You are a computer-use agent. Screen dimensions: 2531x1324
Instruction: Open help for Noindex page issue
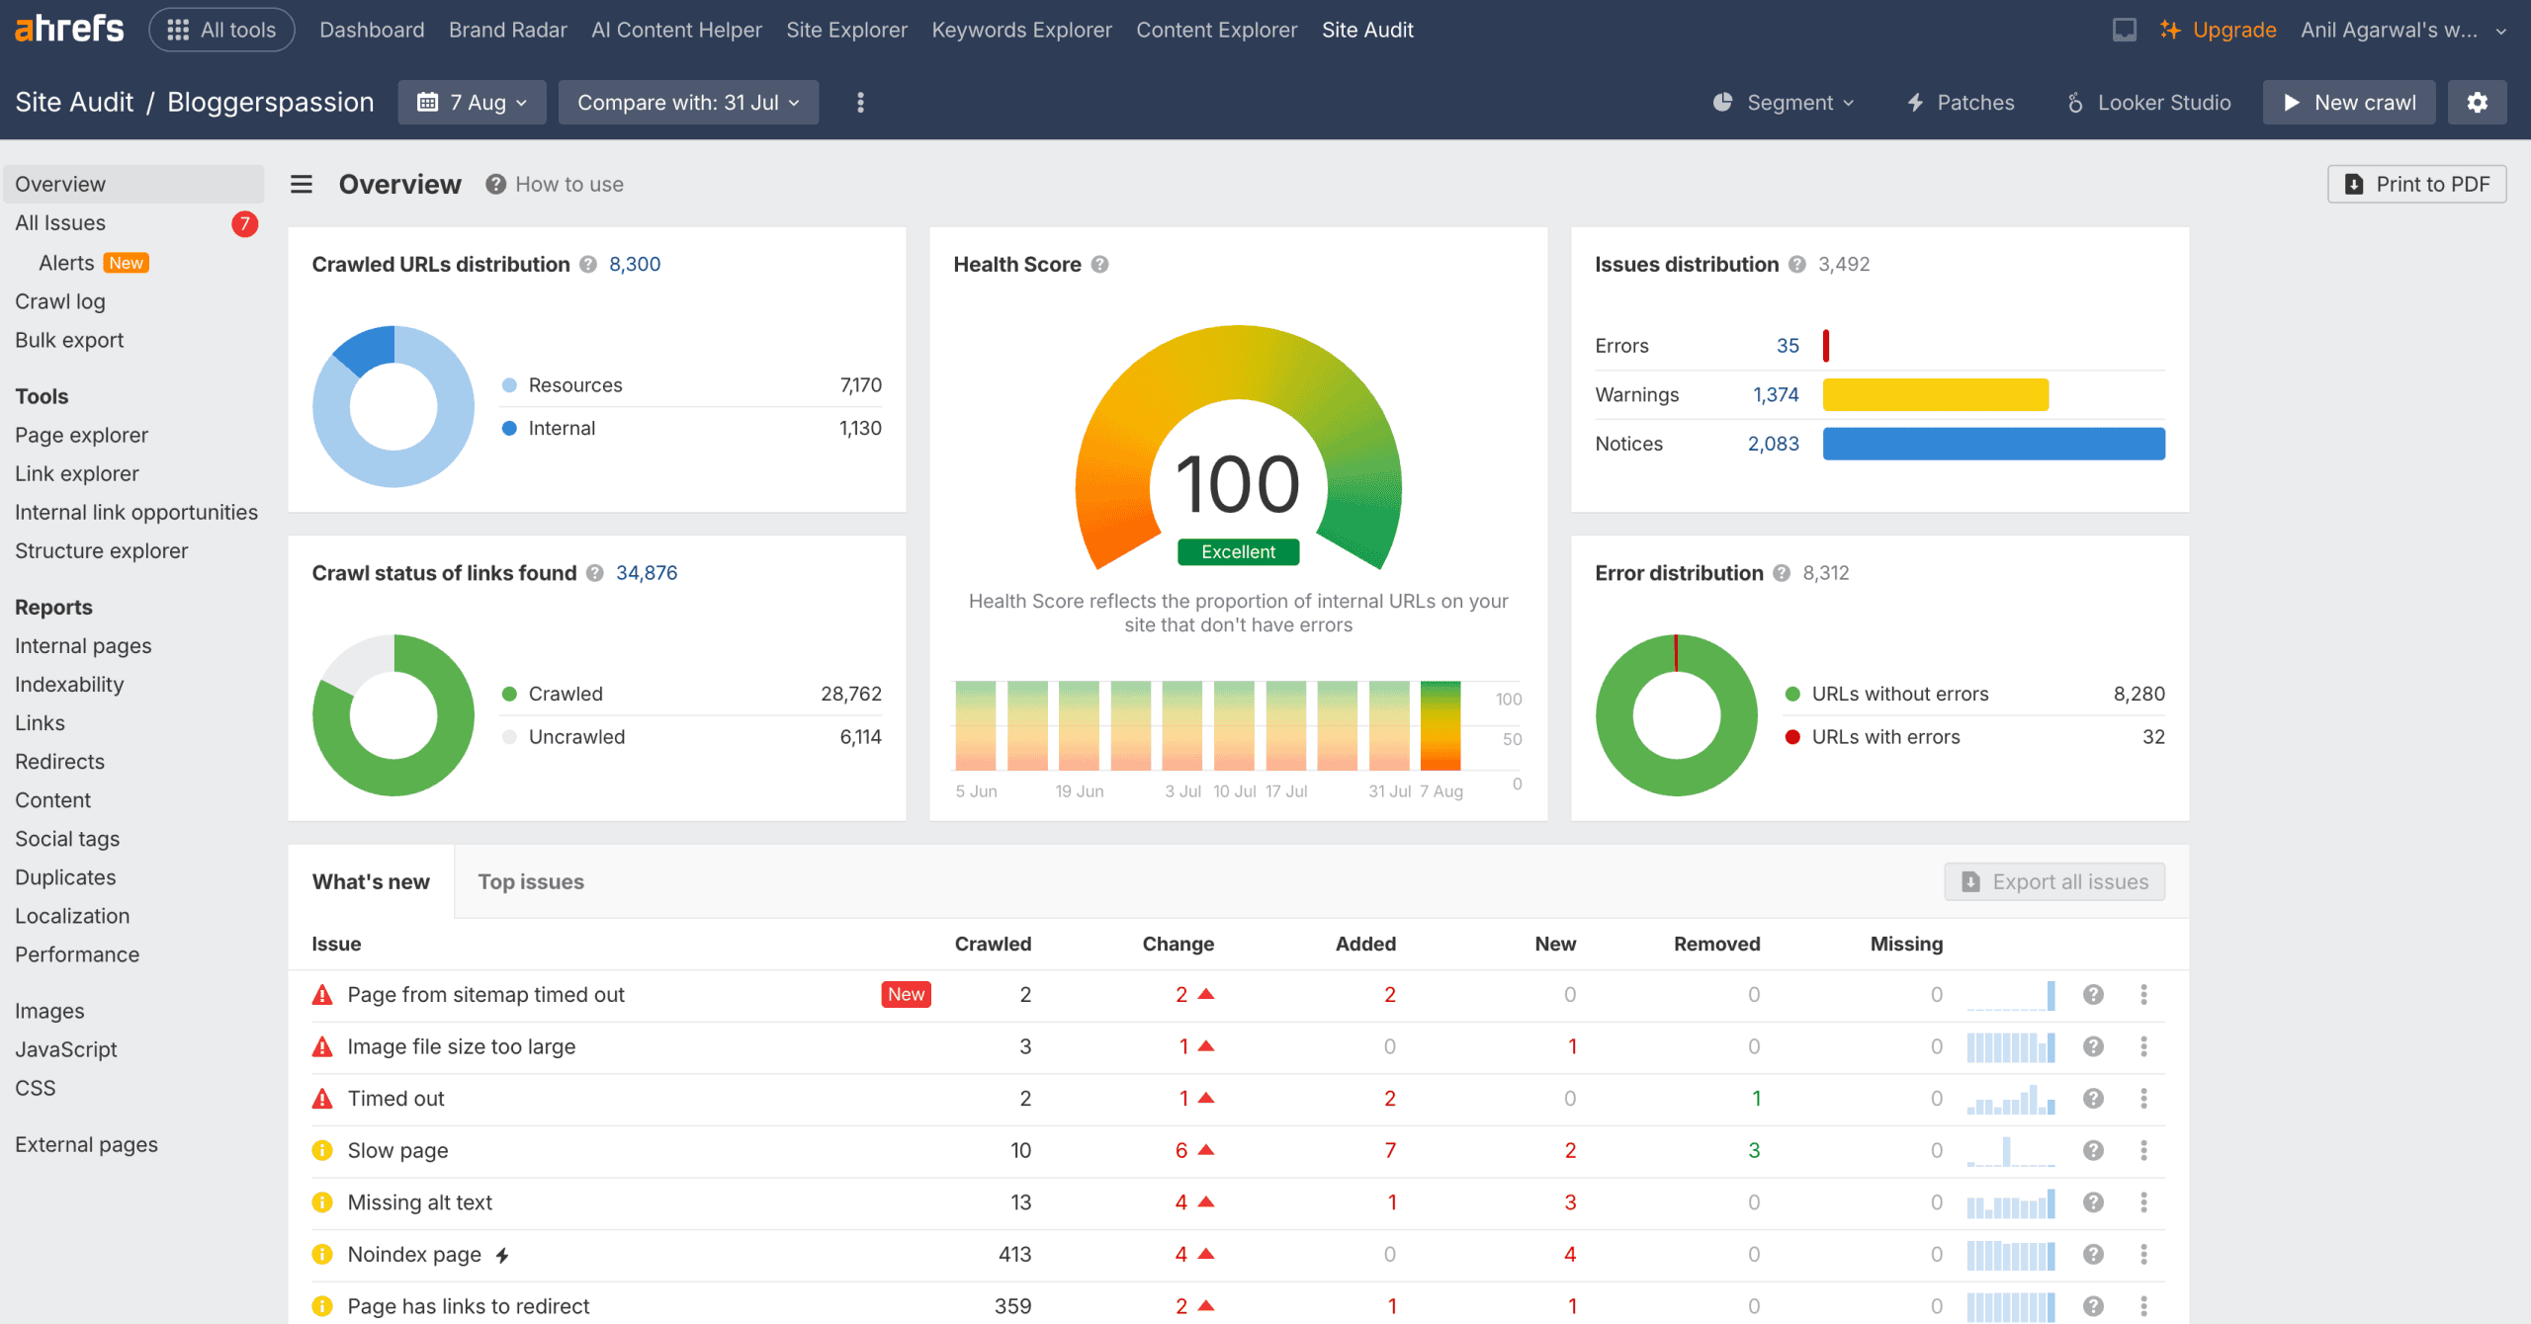click(x=2093, y=1255)
